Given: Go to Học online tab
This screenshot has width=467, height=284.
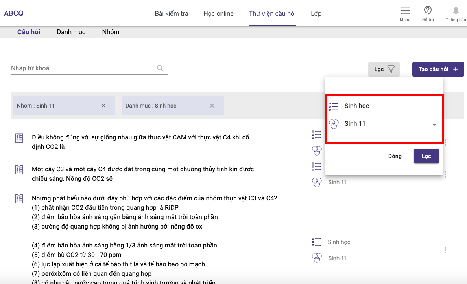Looking at the screenshot, I should (x=218, y=13).
